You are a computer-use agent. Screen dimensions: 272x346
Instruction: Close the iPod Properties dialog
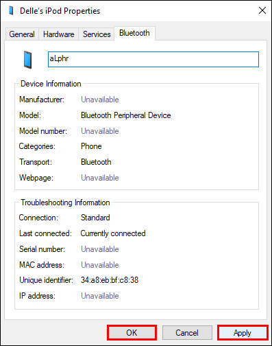coord(262,10)
